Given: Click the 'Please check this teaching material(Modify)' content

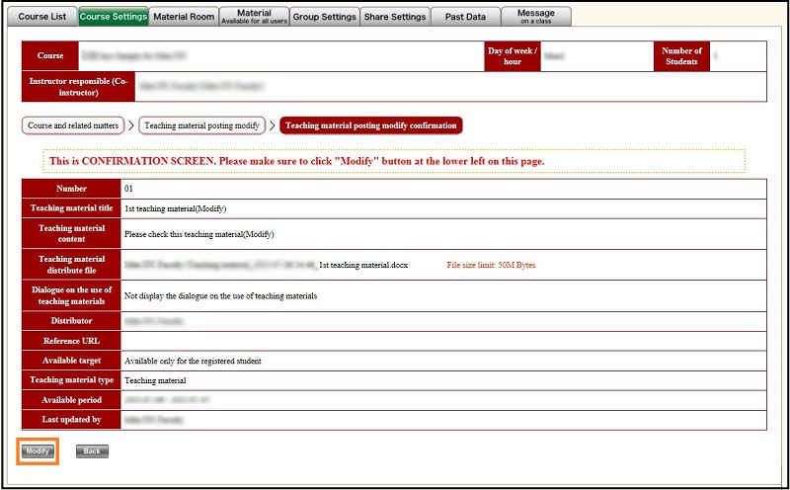Looking at the screenshot, I should point(198,234).
